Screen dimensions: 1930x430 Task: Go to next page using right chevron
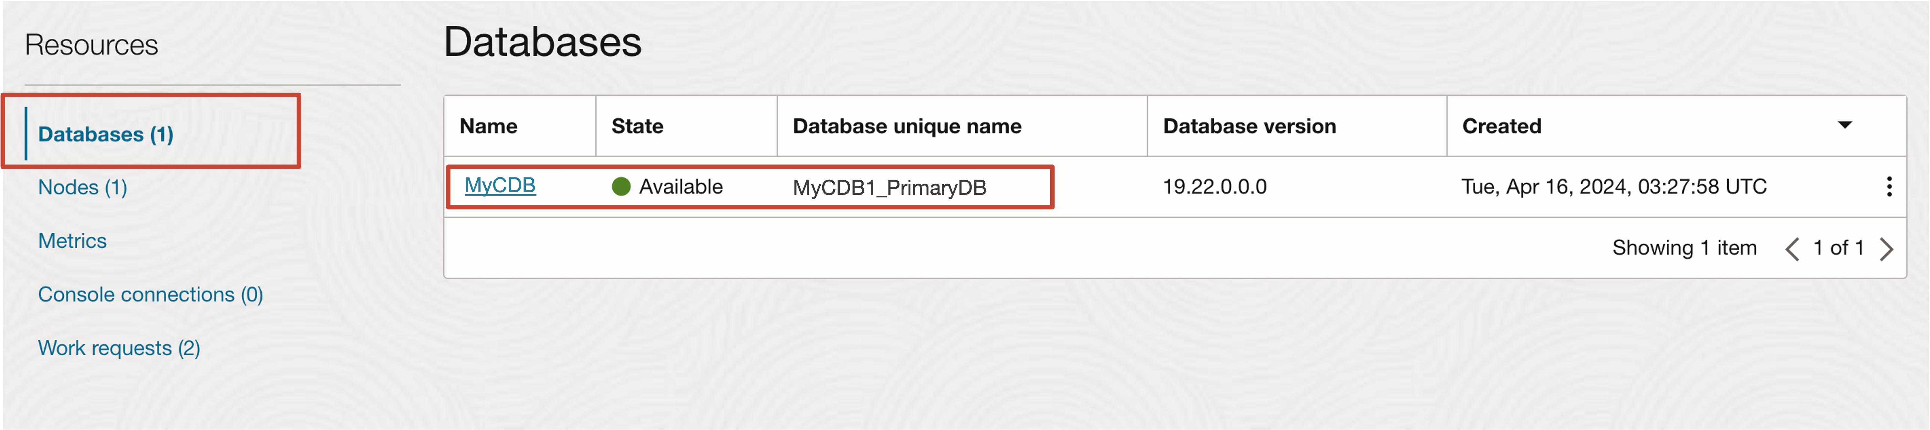(1886, 248)
